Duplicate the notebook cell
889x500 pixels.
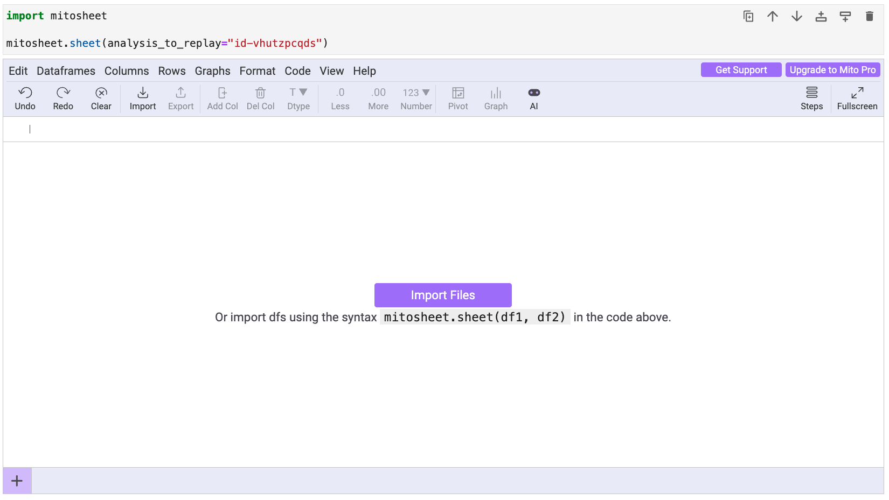(x=748, y=17)
